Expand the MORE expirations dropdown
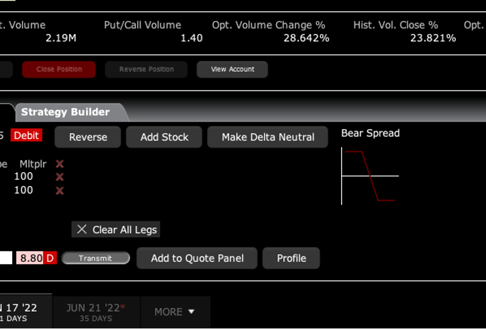 click(175, 312)
